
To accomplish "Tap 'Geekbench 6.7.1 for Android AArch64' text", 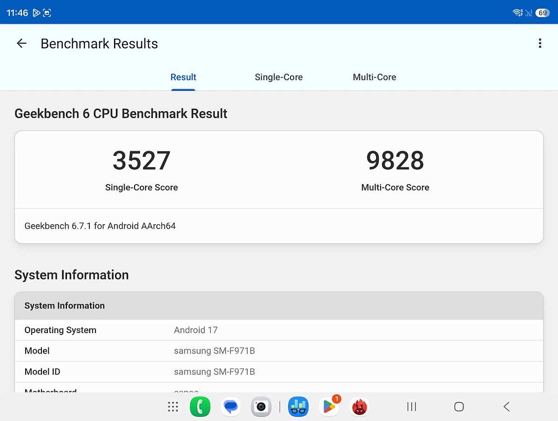I will 100,226.
